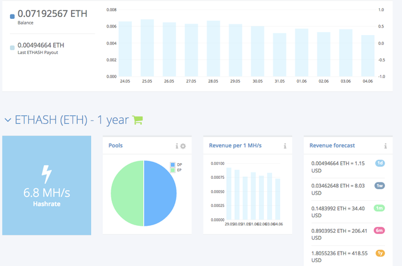Click the 0.07192567 ETH balance value

[53, 14]
